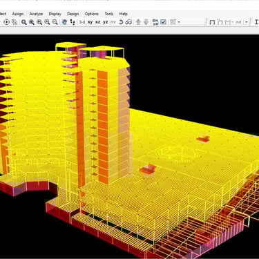259x259 pixels.
Task: Click the zoom in one step icon
Action: click(x=47, y=22)
